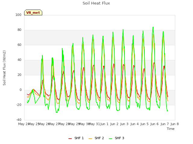Click the Soil Heat Flux chart title
This screenshot has width=193, height=144.
(96, 3)
